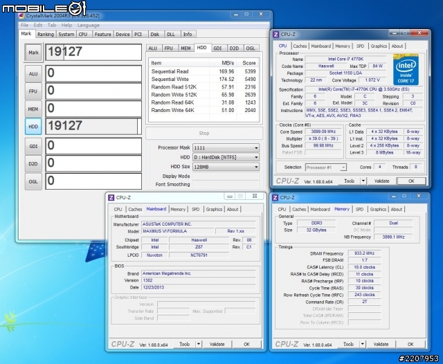Select the ALU results sub-tab
This screenshot has width=443, height=364.
point(153,48)
